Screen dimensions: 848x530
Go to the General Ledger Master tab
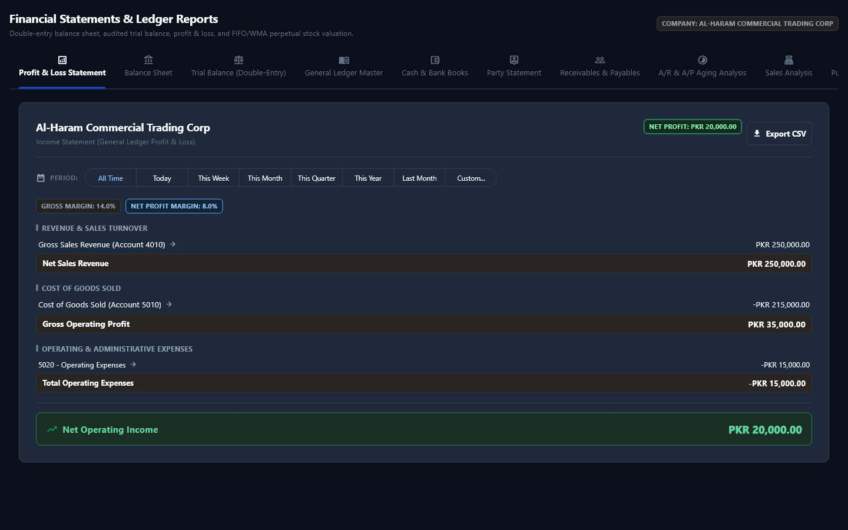(344, 68)
